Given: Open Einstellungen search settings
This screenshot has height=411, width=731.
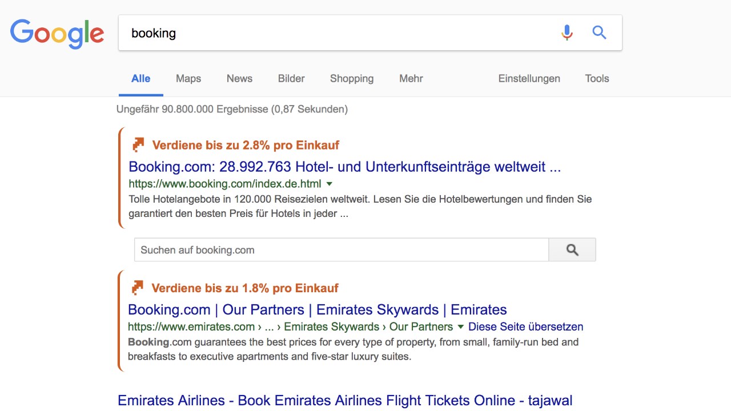Looking at the screenshot, I should [x=529, y=79].
